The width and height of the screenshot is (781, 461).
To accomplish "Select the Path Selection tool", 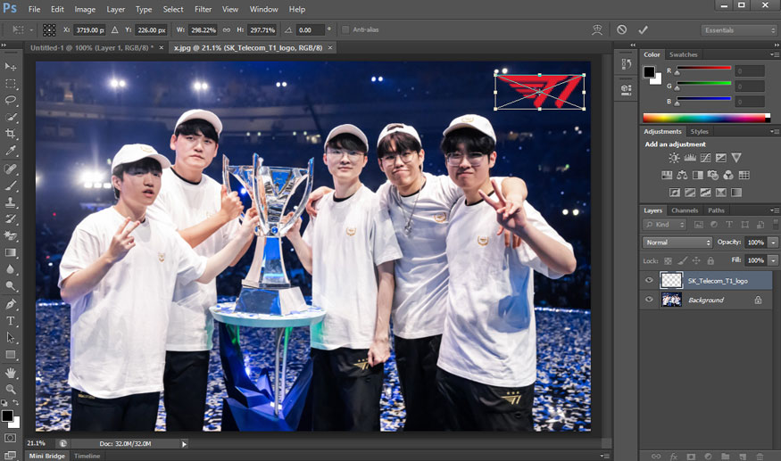I will [x=10, y=338].
